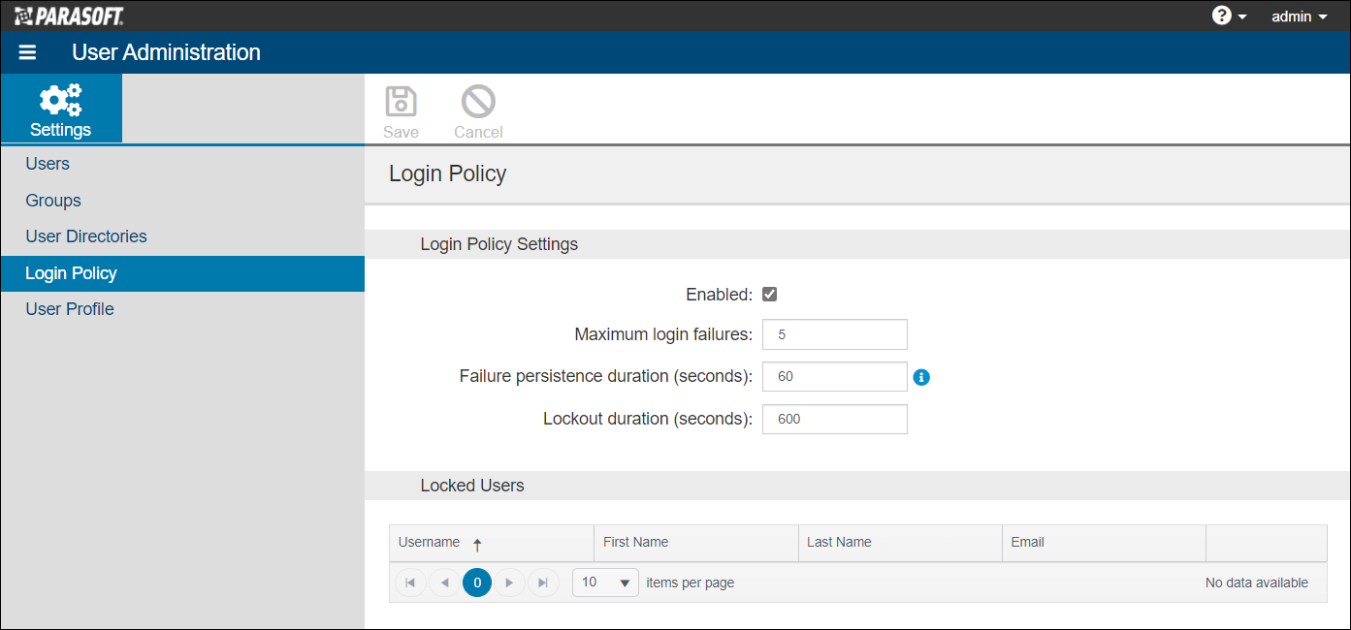The image size is (1351, 630).
Task: Click the Parasoft logo
Action: 69,16
